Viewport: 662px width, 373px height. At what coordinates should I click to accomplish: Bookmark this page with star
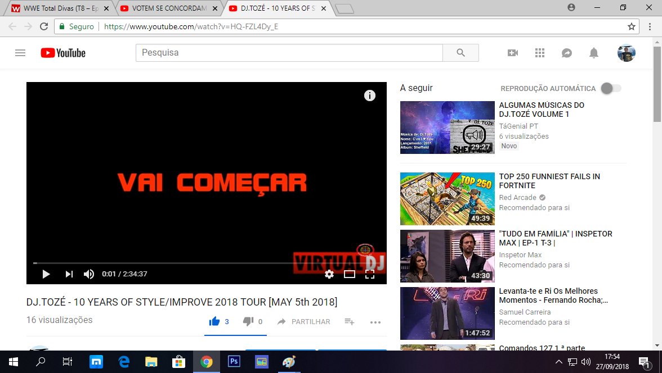[632, 26]
